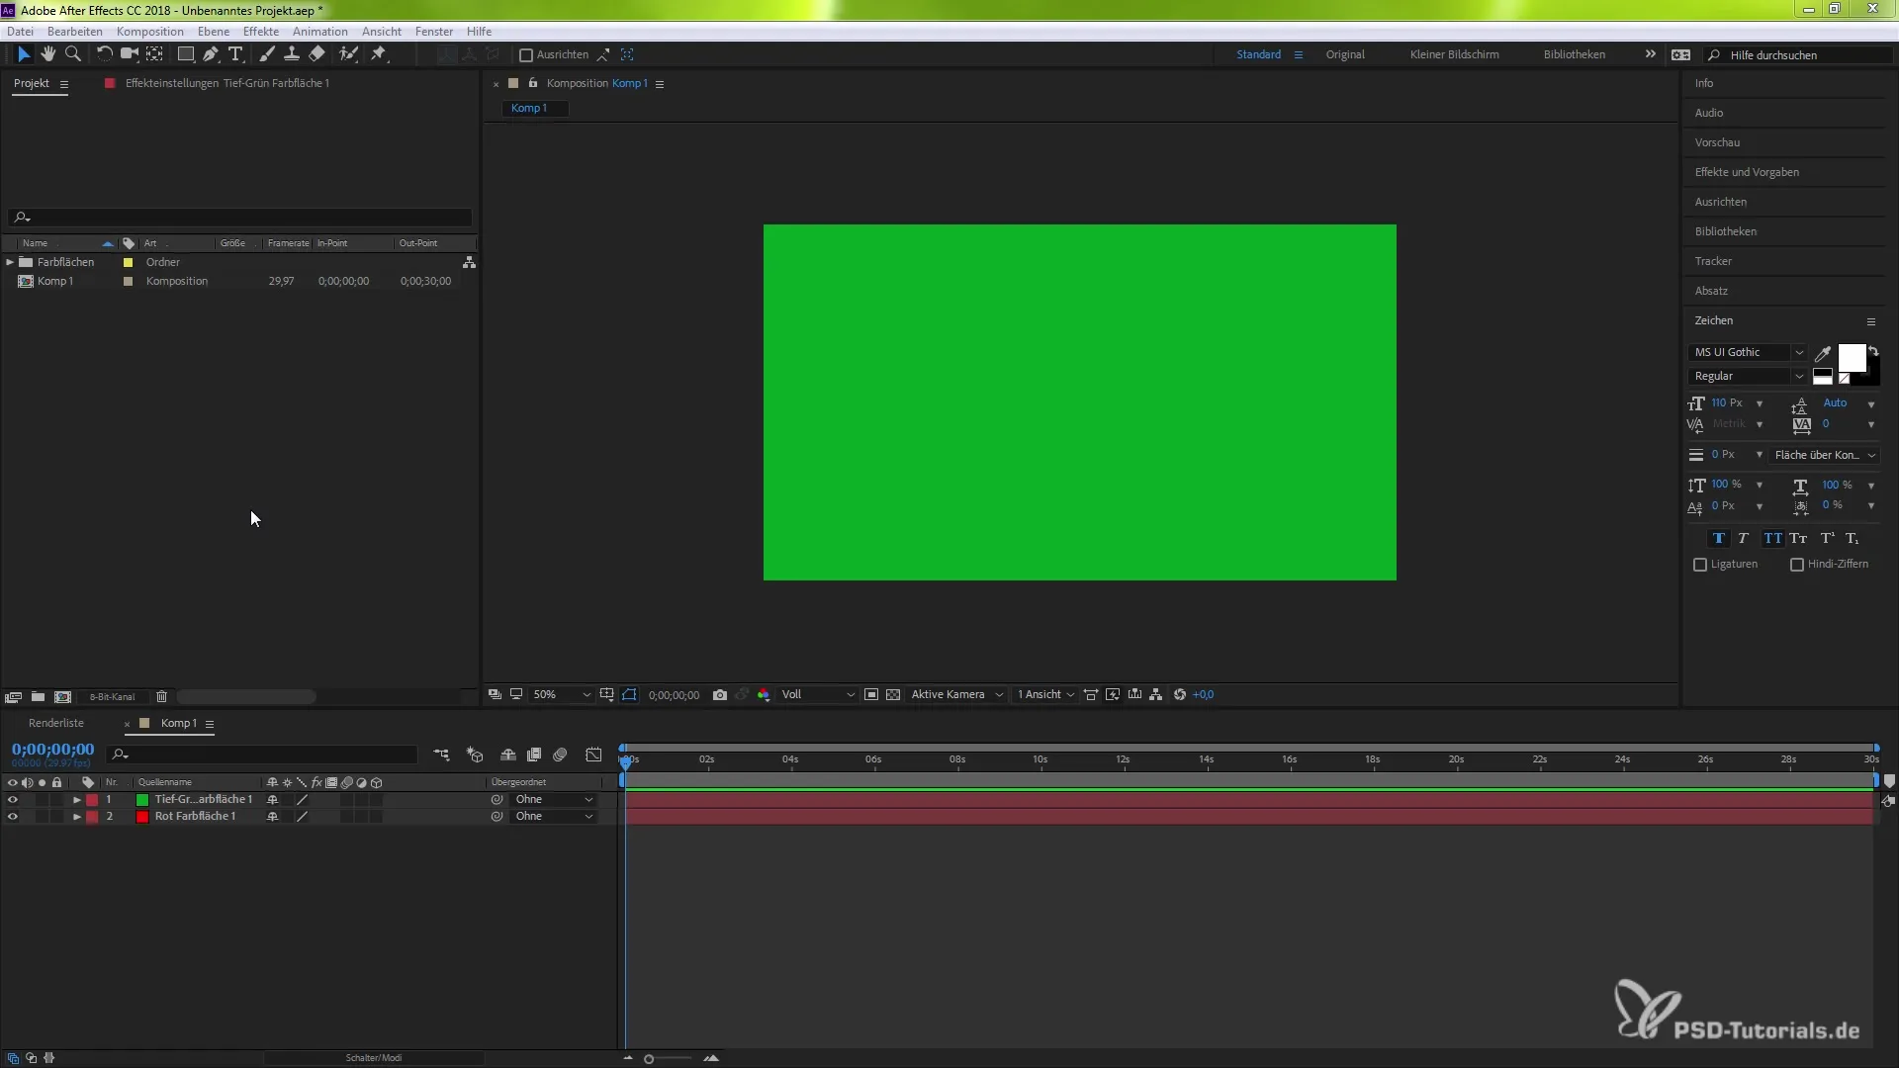Image resolution: width=1899 pixels, height=1068 pixels.
Task: Select the Hand tool
Action: click(47, 54)
